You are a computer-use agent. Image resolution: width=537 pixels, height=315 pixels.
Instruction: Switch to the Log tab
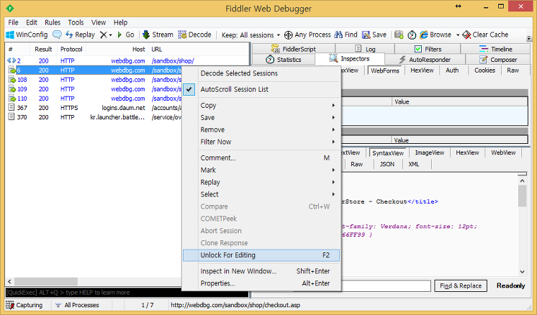click(365, 49)
